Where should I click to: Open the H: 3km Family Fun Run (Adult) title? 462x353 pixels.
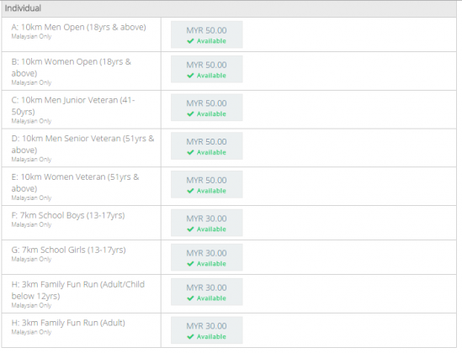68,323
